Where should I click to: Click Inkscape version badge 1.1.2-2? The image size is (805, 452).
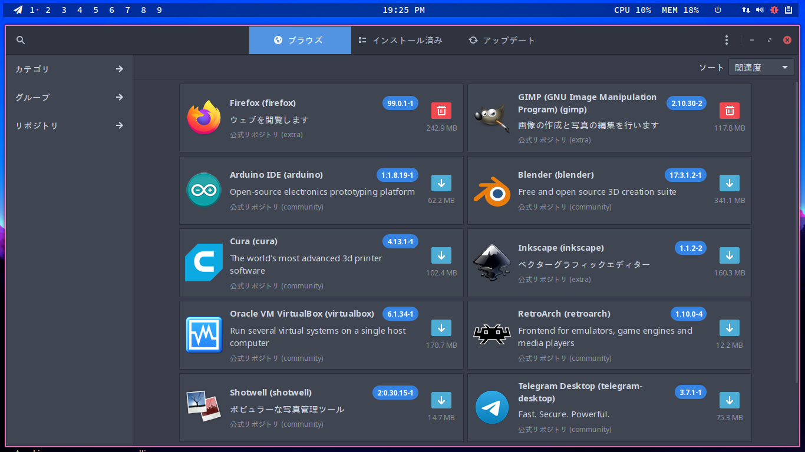click(x=691, y=248)
